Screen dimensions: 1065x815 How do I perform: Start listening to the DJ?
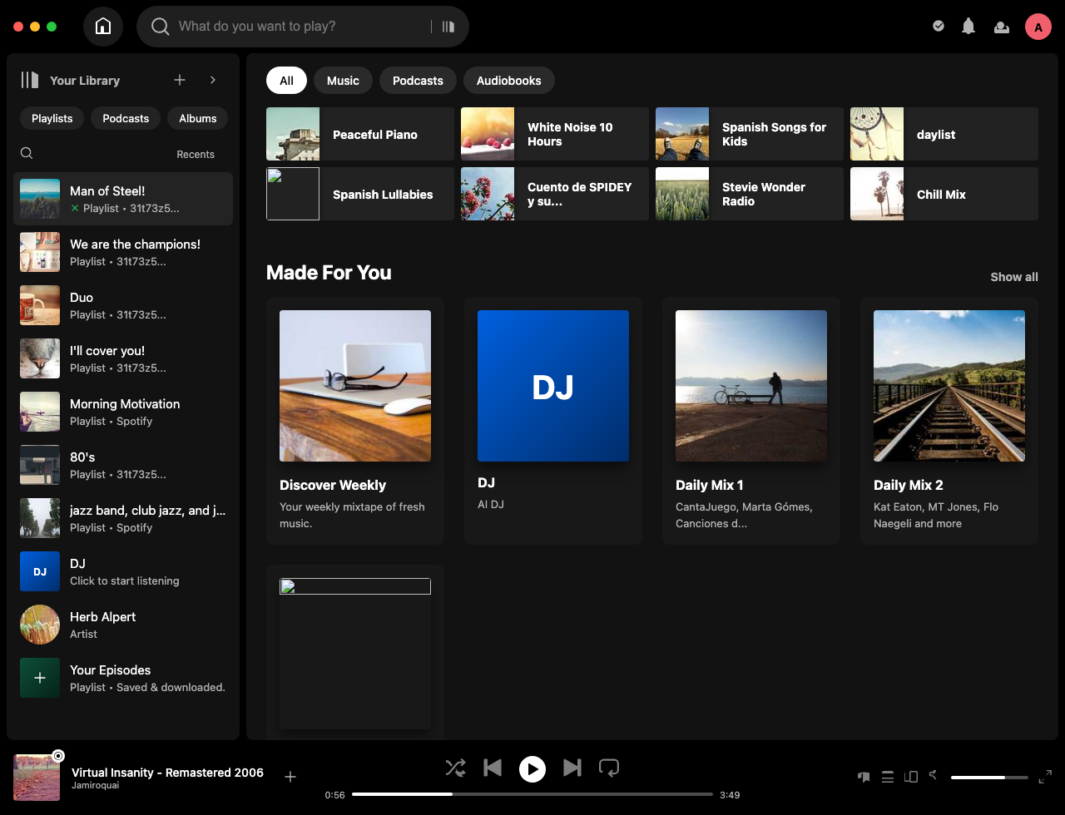click(552, 385)
